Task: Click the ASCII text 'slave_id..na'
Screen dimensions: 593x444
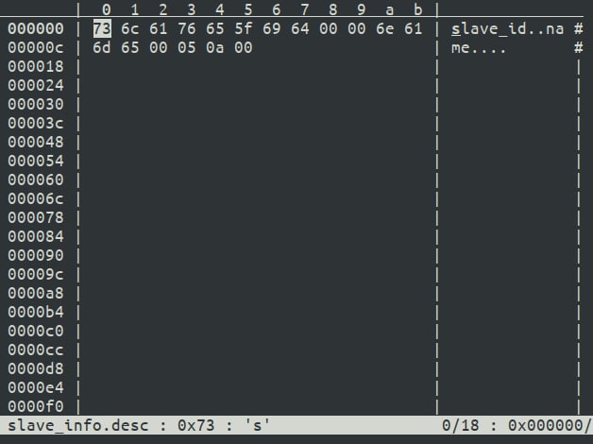Action: [507, 28]
